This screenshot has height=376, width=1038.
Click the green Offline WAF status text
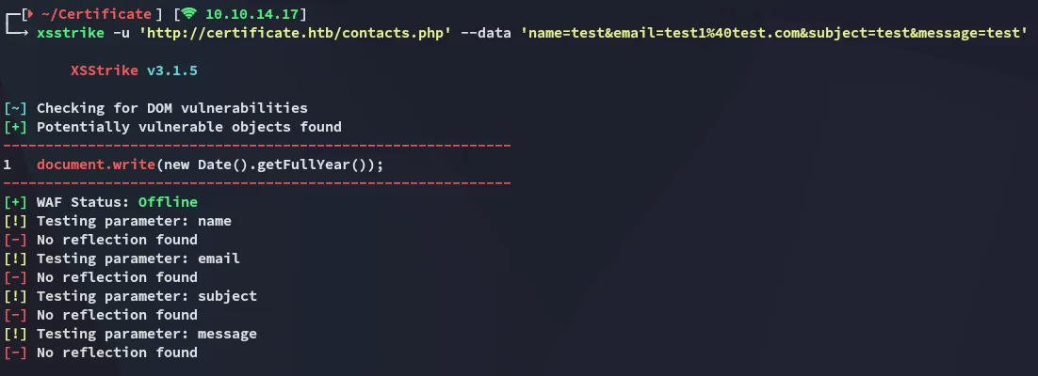(168, 202)
